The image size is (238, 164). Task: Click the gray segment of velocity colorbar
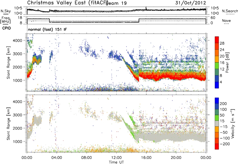click(x=217, y=124)
